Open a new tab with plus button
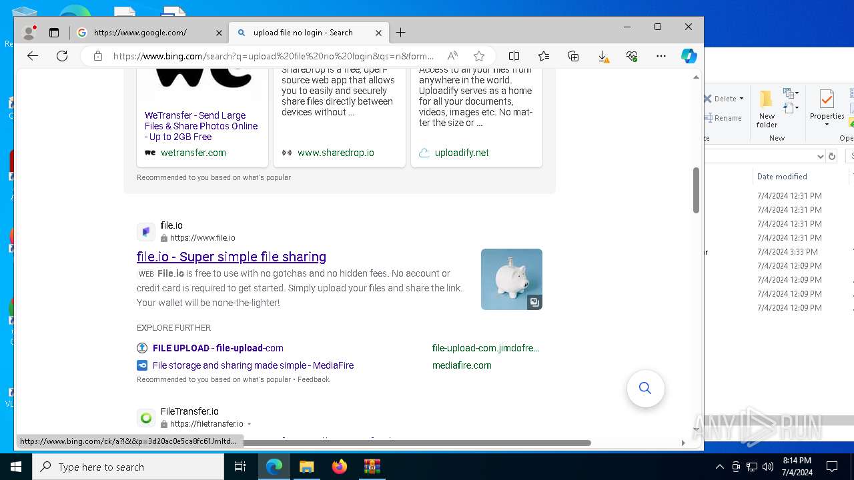854x480 pixels. coord(400,32)
